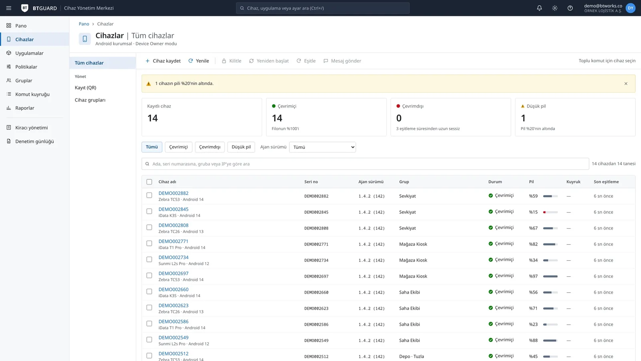Select checkbox of DEMO002771 row
This screenshot has height=361, width=641.
click(149, 243)
